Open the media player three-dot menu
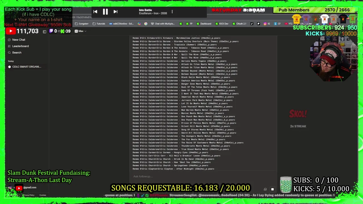 point(172,12)
